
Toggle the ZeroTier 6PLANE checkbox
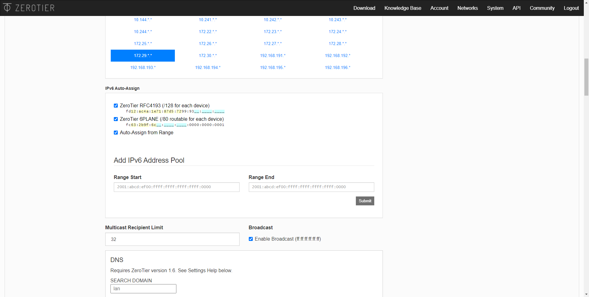pyautogui.click(x=116, y=119)
